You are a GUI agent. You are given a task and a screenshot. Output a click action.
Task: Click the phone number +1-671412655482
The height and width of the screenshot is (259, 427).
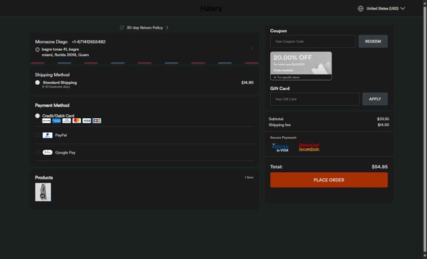(89, 41)
